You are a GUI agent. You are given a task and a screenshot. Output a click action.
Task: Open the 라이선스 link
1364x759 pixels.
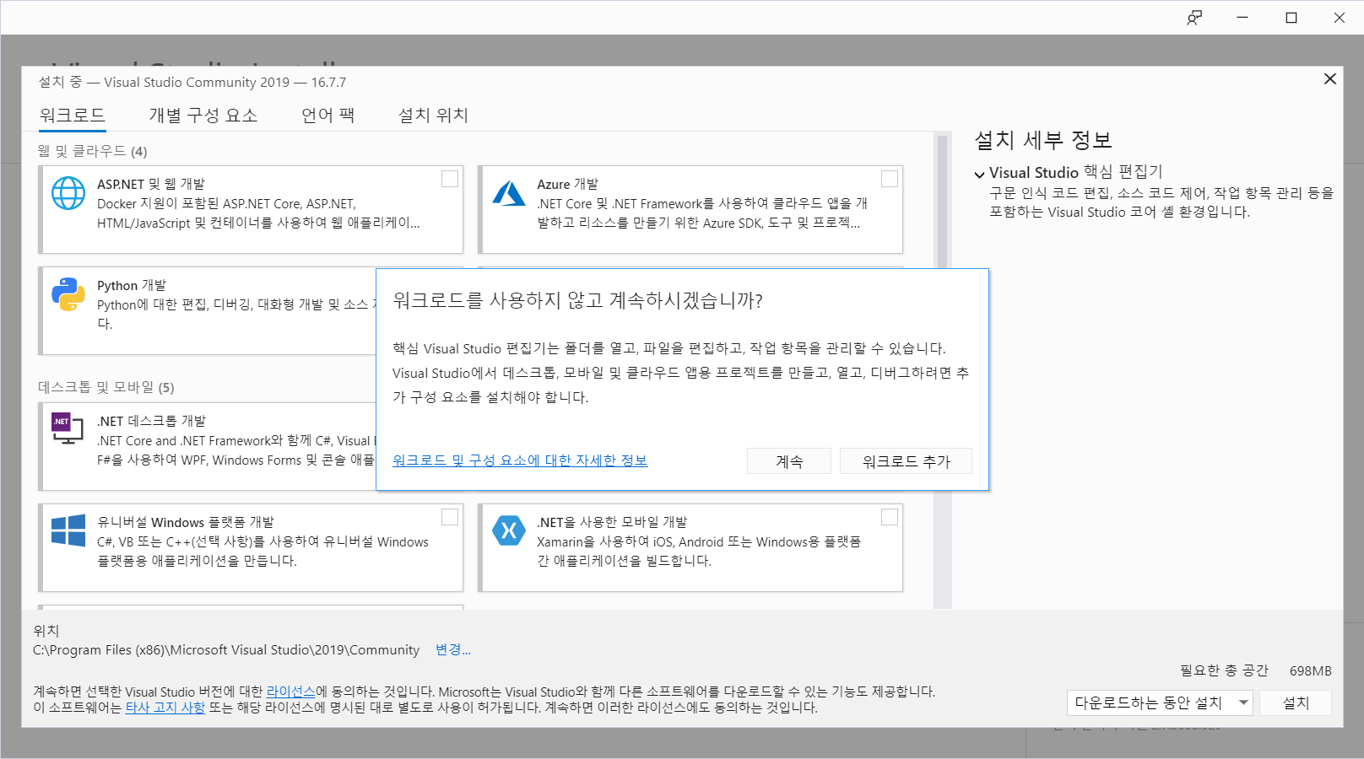290,692
